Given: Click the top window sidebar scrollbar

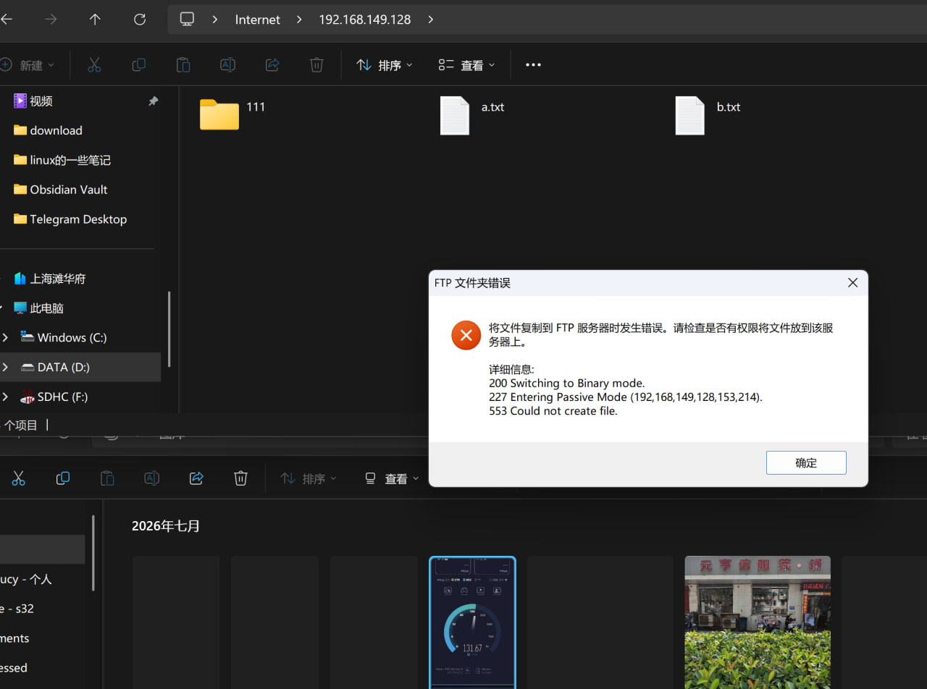Looking at the screenshot, I should [x=169, y=329].
